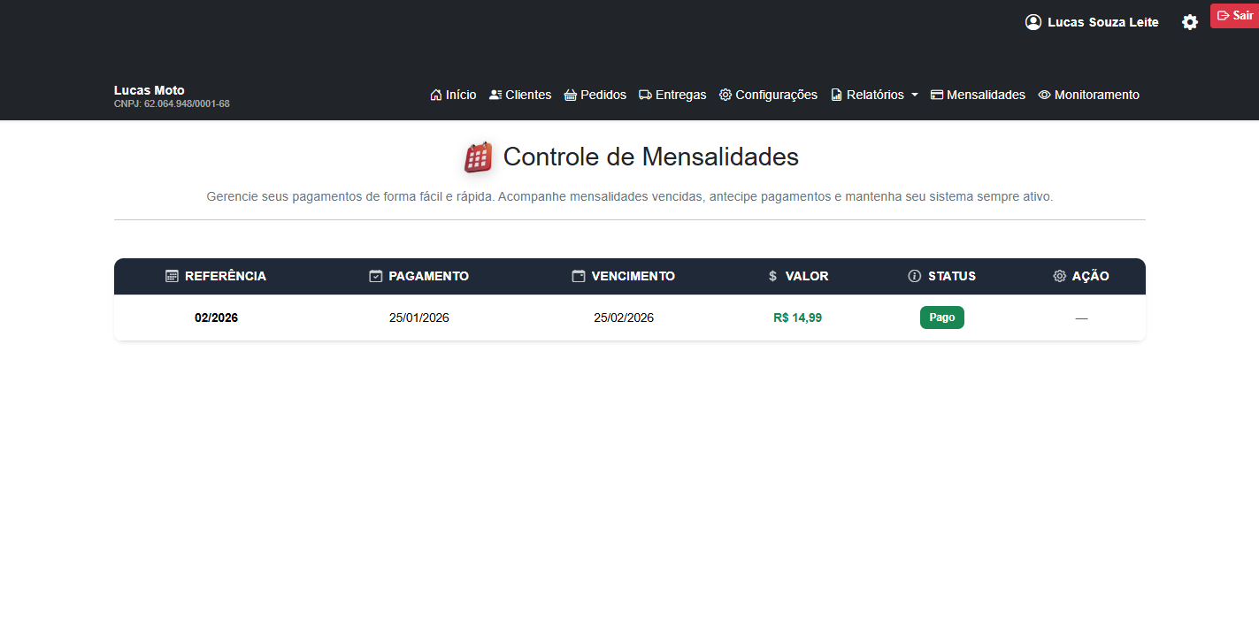The image size is (1259, 643).
Task: Click the Sair logout button
Action: coord(1236,15)
